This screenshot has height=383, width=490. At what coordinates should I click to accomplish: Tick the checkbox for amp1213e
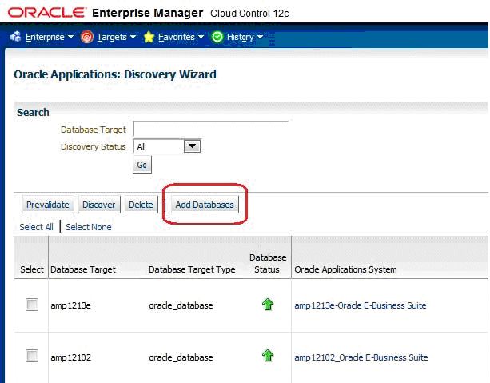pyautogui.click(x=32, y=305)
